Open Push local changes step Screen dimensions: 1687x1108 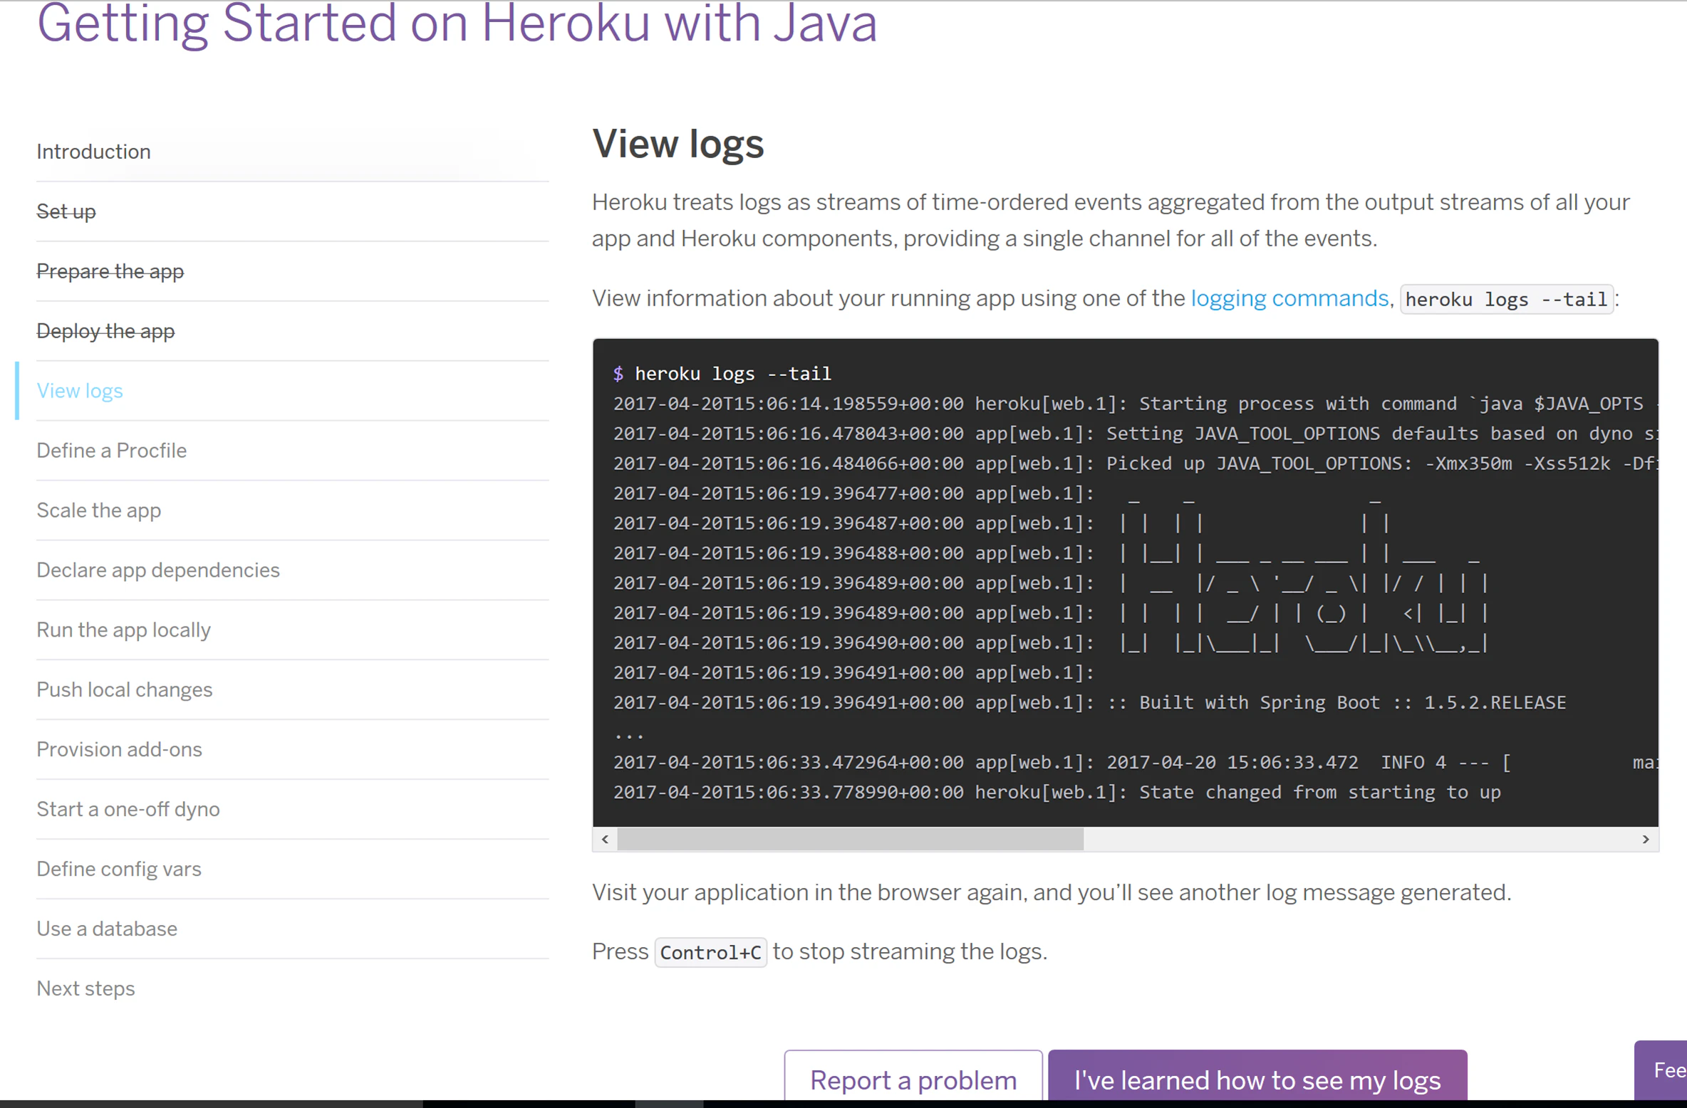[x=125, y=690]
